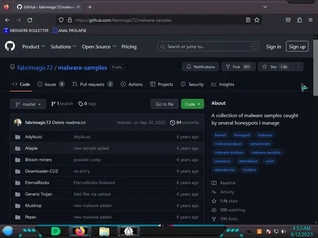Open Activity link in About sidebar
318x238 pixels.
223,192
